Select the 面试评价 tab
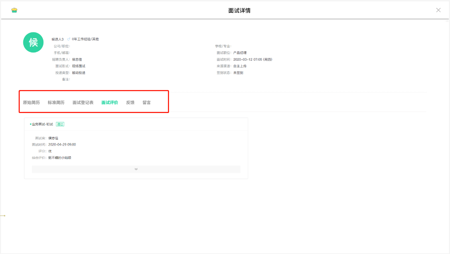The height and width of the screenshot is (254, 450). [x=109, y=103]
